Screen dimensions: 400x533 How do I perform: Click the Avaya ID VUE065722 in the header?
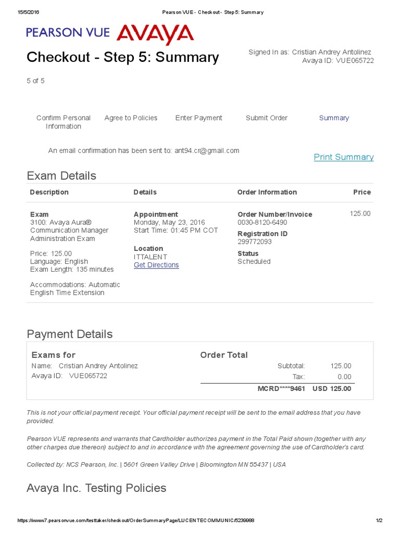pyautogui.click(x=337, y=60)
